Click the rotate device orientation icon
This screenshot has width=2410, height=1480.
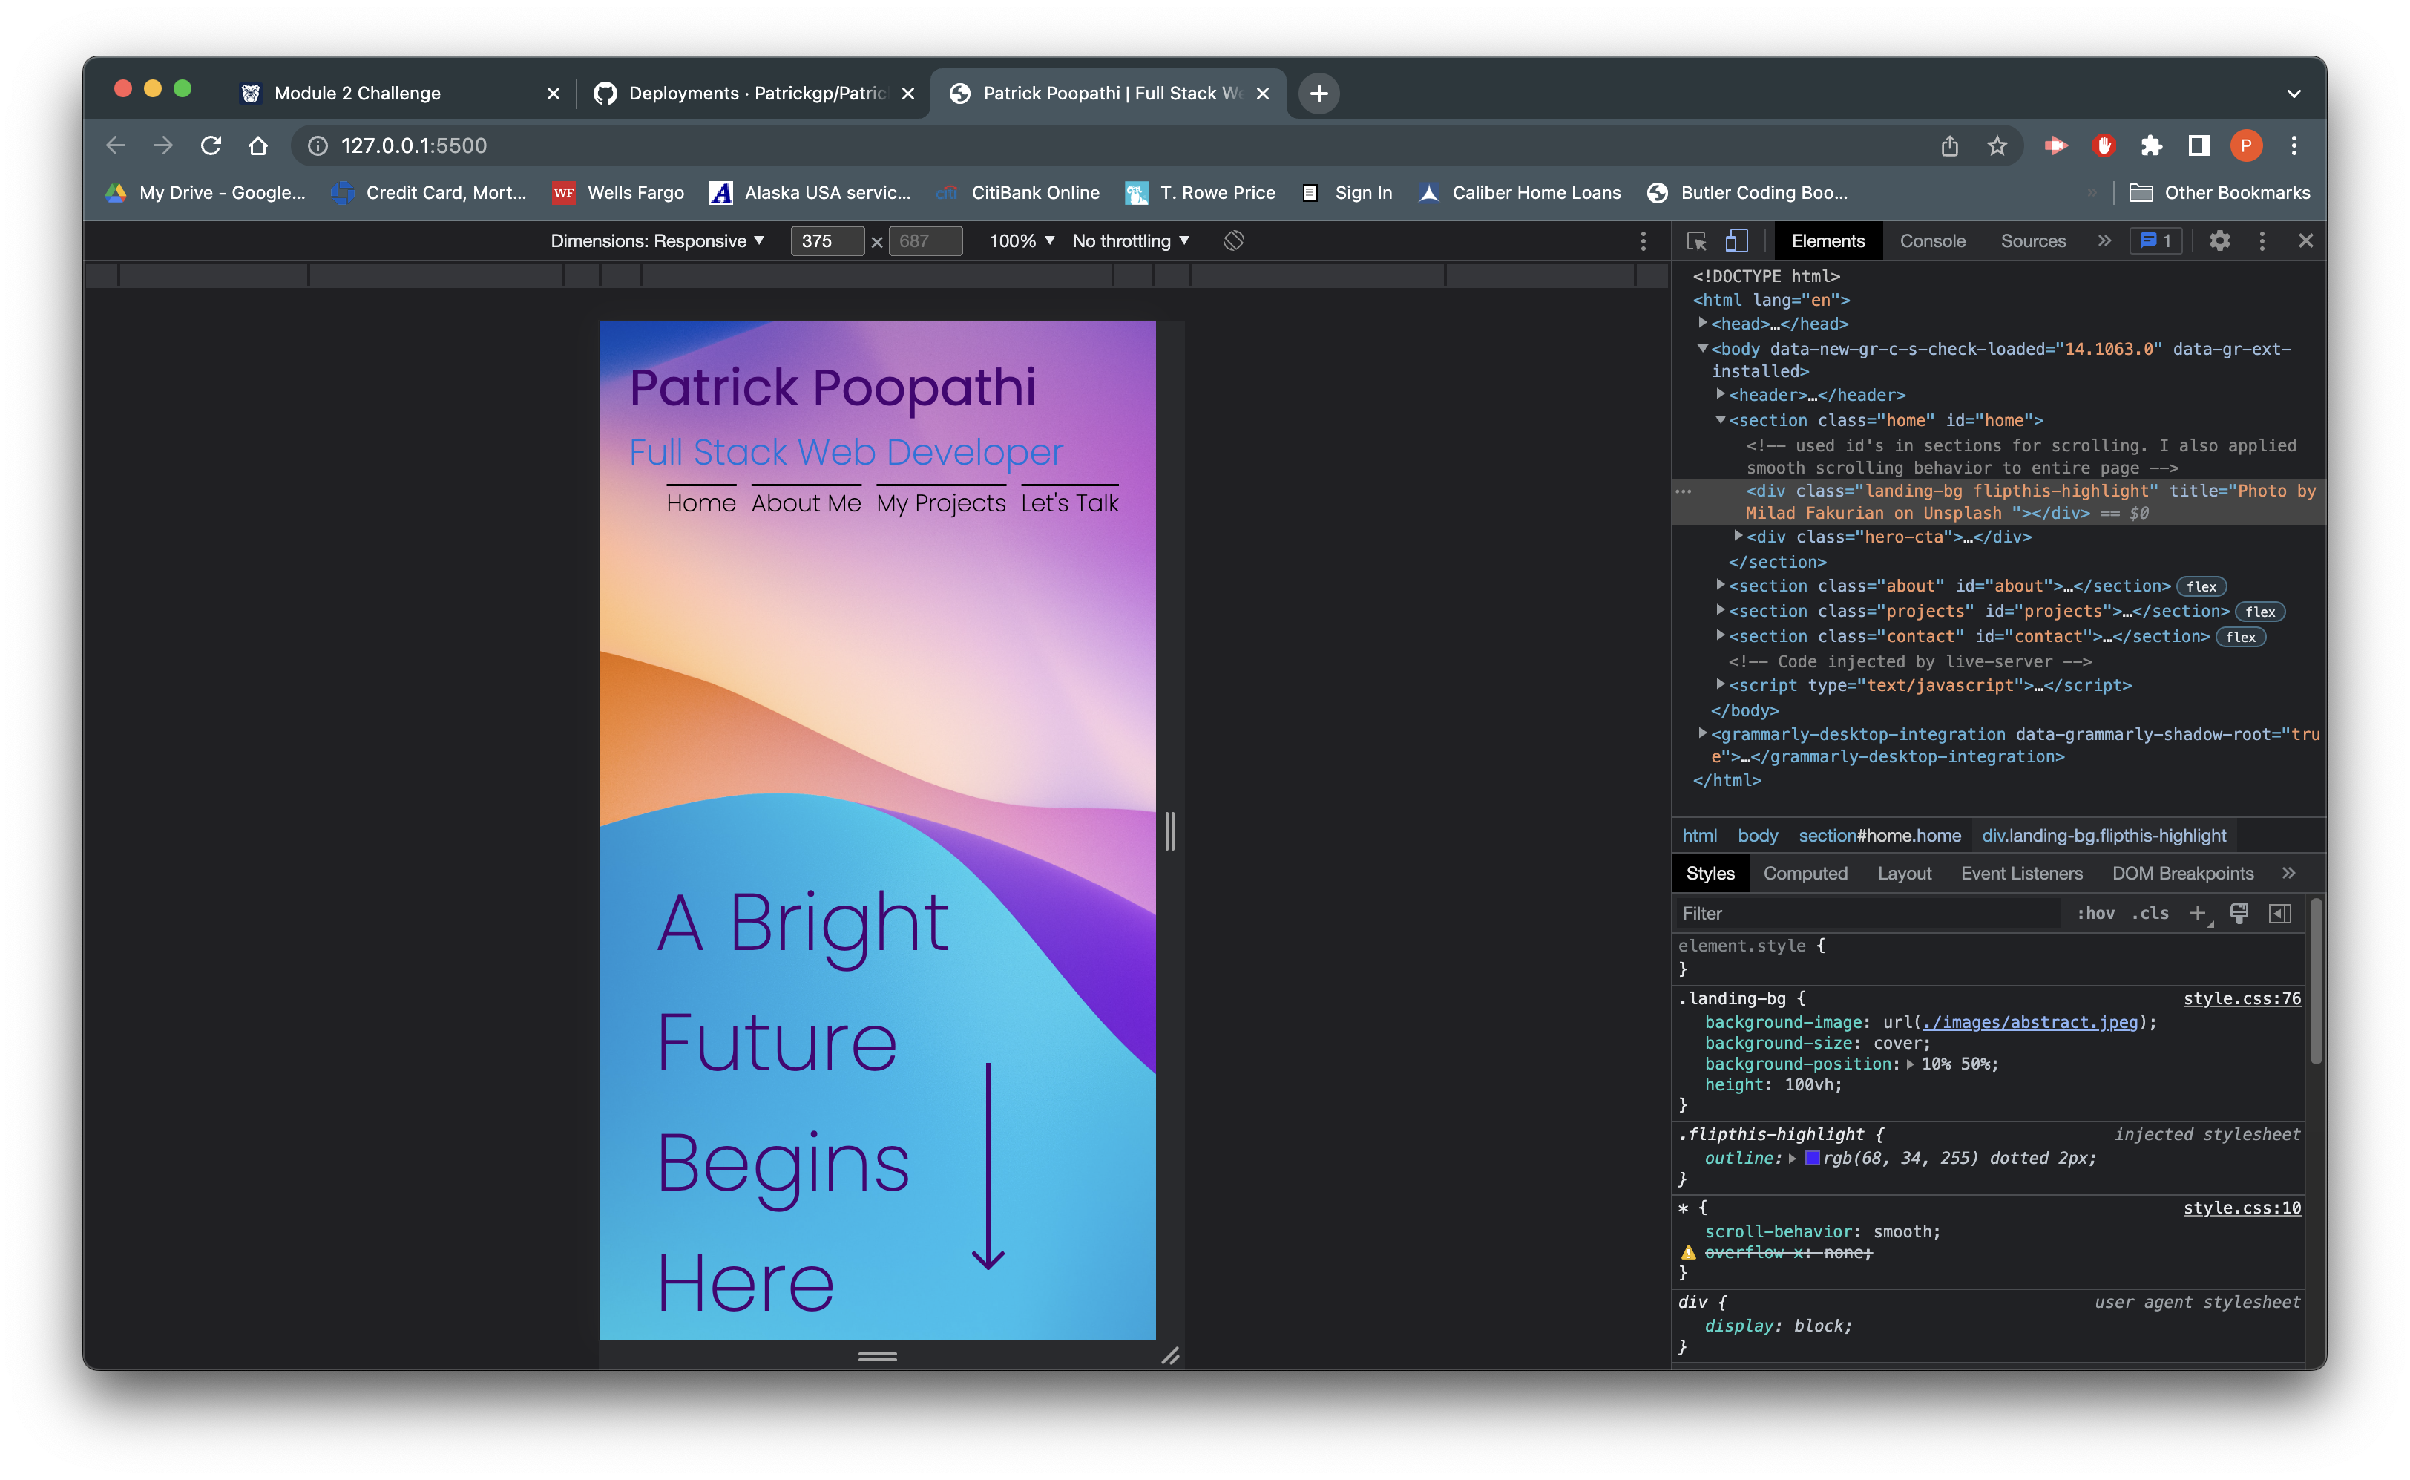tap(1233, 240)
